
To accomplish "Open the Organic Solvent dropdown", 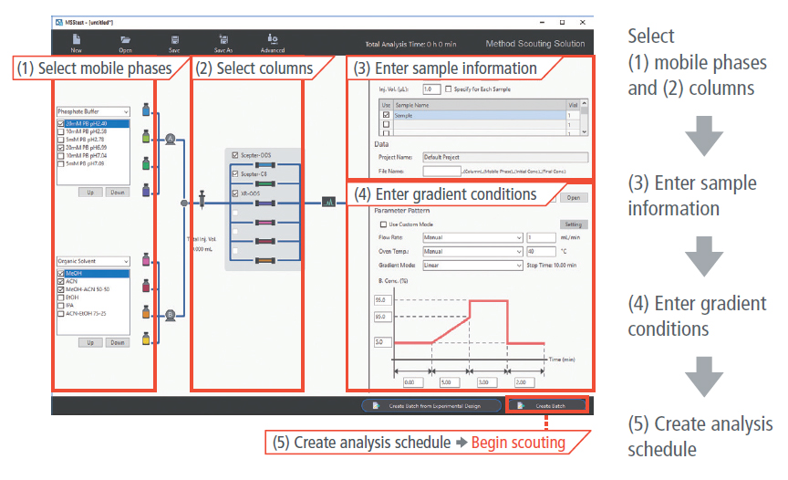I will (x=93, y=261).
